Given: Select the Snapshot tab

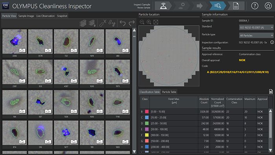Looking at the screenshot, I should (x=62, y=16).
